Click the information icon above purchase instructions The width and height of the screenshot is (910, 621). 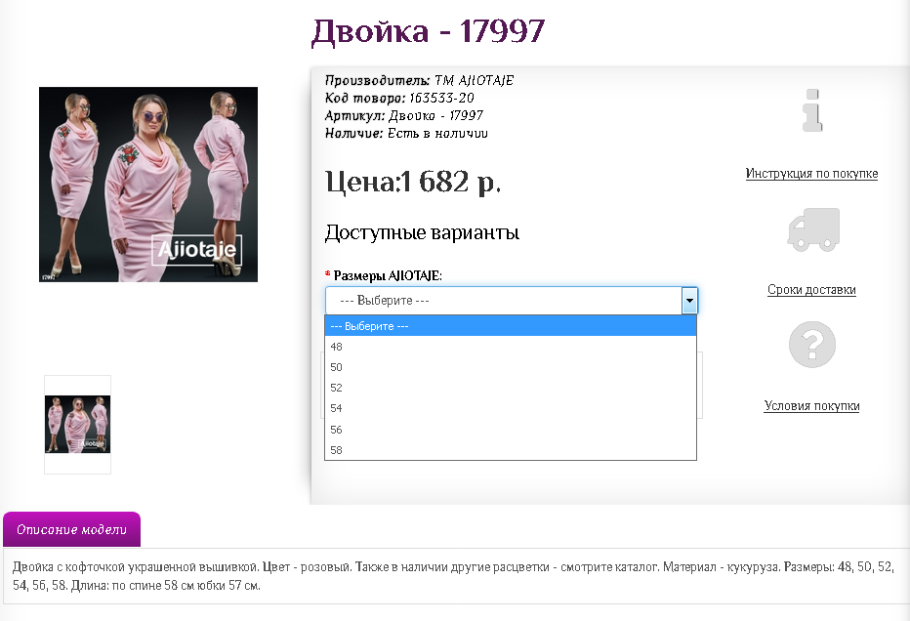tap(811, 110)
